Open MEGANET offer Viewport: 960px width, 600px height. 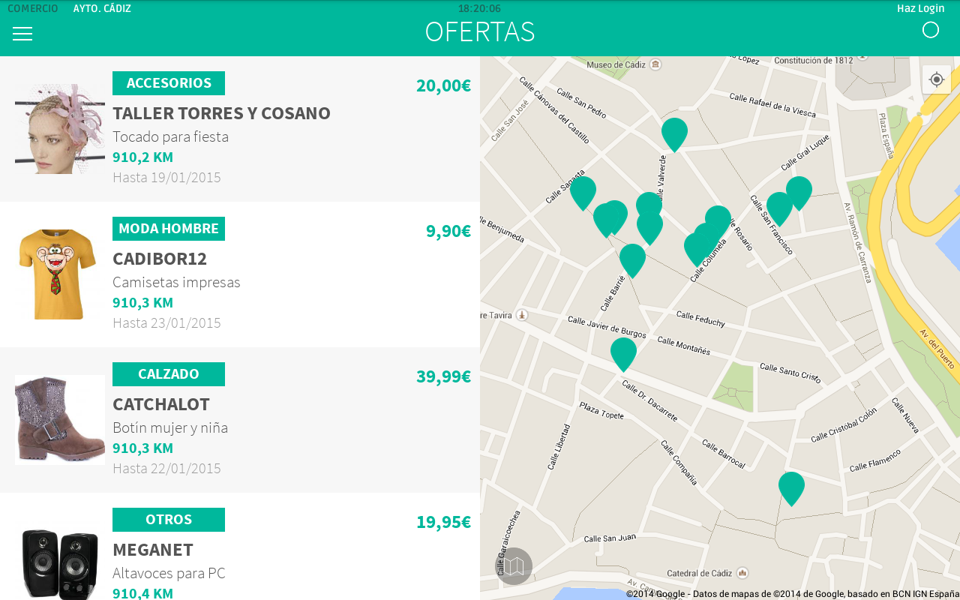pos(153,550)
